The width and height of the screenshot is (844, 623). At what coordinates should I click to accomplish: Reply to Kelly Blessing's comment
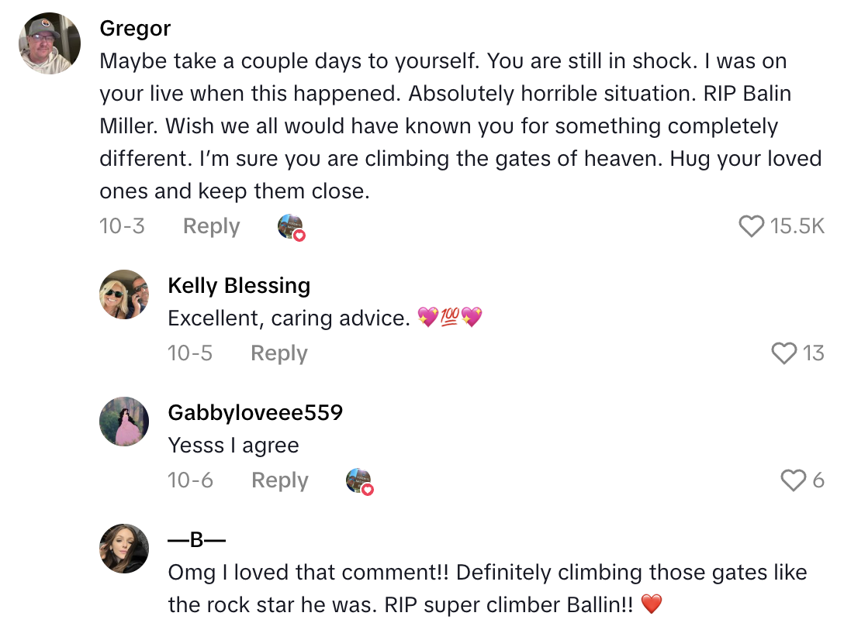point(278,353)
